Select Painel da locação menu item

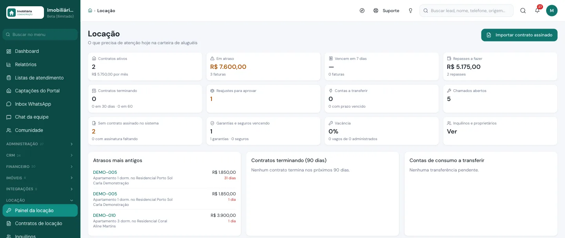40,211
